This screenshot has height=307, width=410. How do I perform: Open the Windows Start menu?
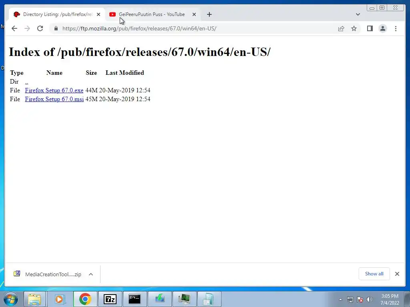pyautogui.click(x=11, y=299)
